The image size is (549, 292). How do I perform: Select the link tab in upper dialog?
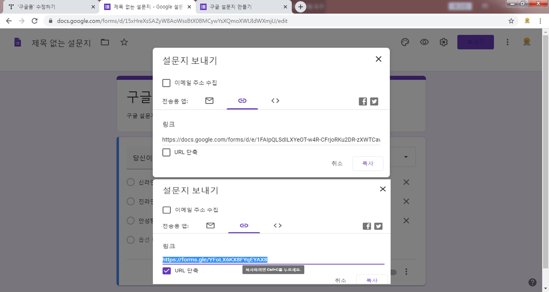click(242, 101)
